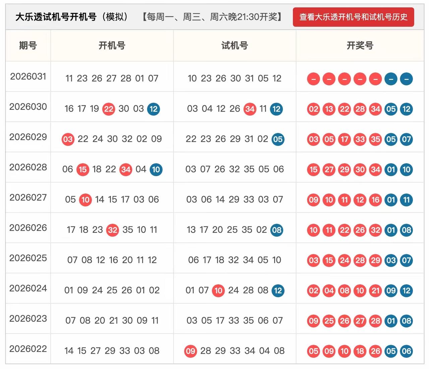Select the blue ball 12 in period 2026030 开机号
This screenshot has width=429, height=369.
click(x=154, y=109)
